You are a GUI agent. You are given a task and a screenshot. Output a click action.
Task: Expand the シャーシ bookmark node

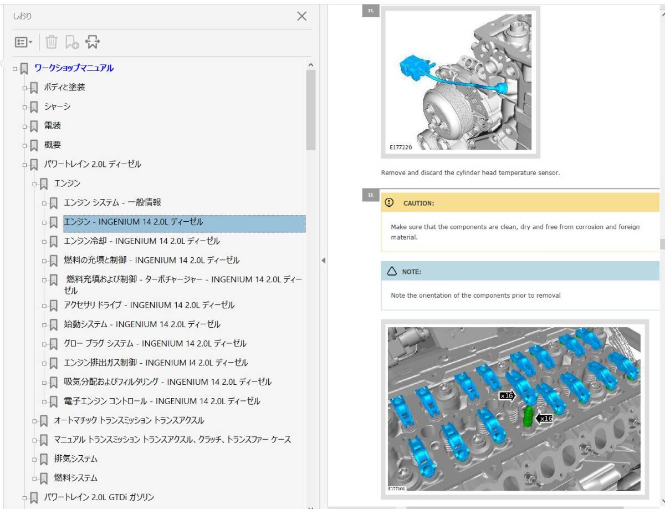click(x=24, y=107)
